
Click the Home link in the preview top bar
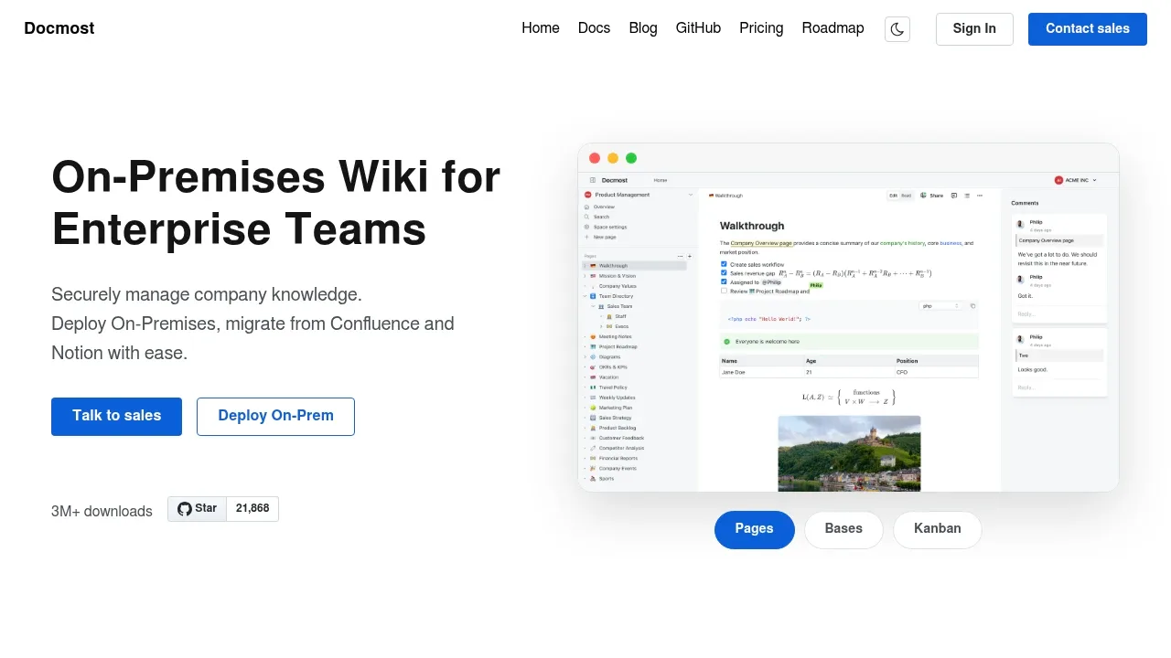(x=661, y=180)
